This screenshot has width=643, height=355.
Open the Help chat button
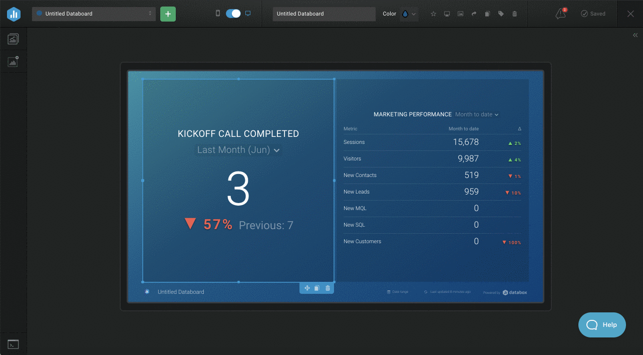click(602, 325)
